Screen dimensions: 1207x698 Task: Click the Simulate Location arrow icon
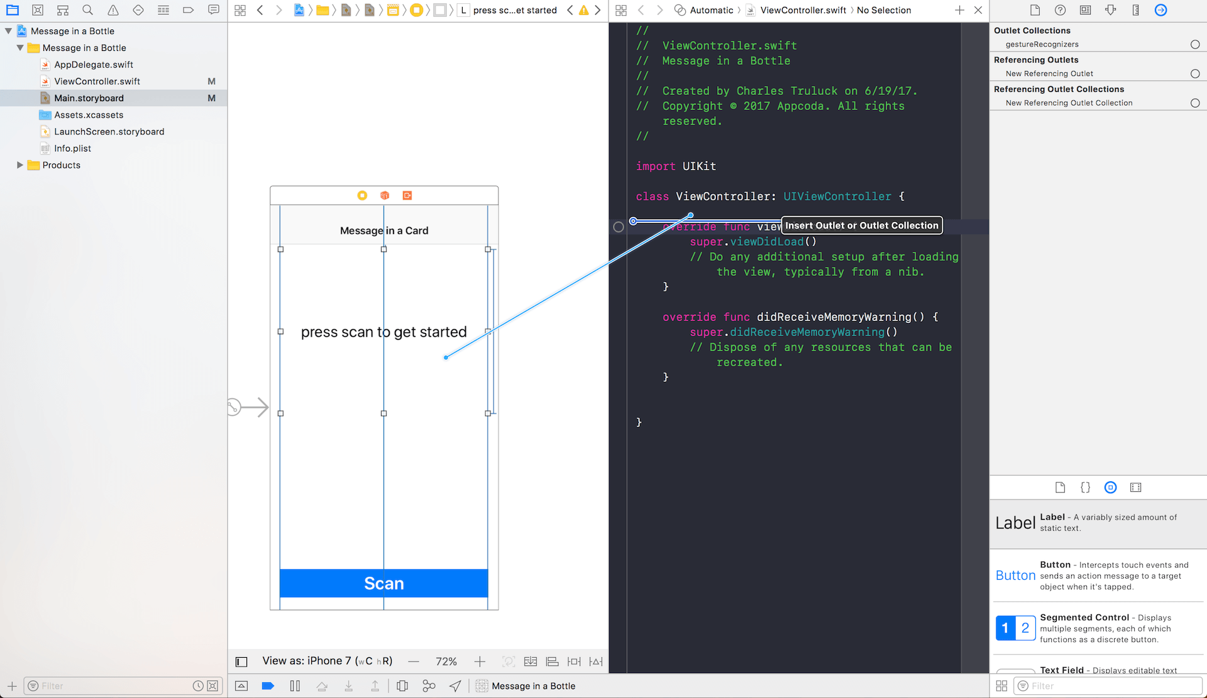tap(455, 686)
